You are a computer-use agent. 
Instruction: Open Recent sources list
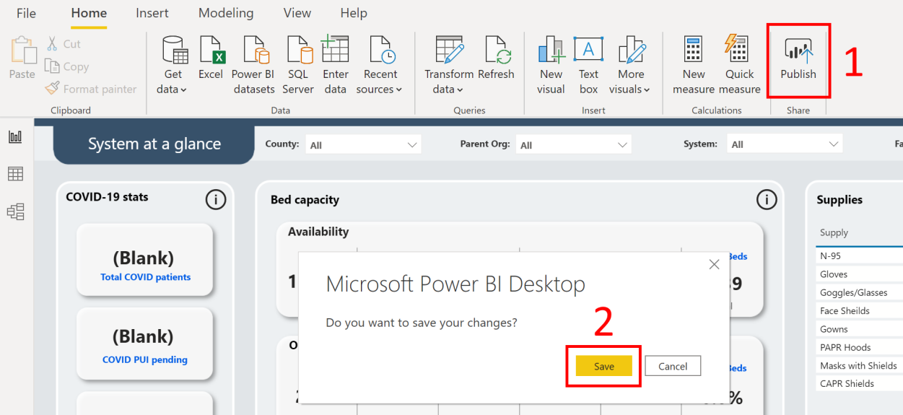380,66
